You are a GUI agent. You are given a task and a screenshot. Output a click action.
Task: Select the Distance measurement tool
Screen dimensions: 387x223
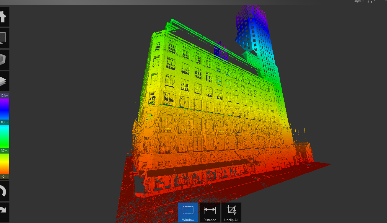click(x=210, y=212)
